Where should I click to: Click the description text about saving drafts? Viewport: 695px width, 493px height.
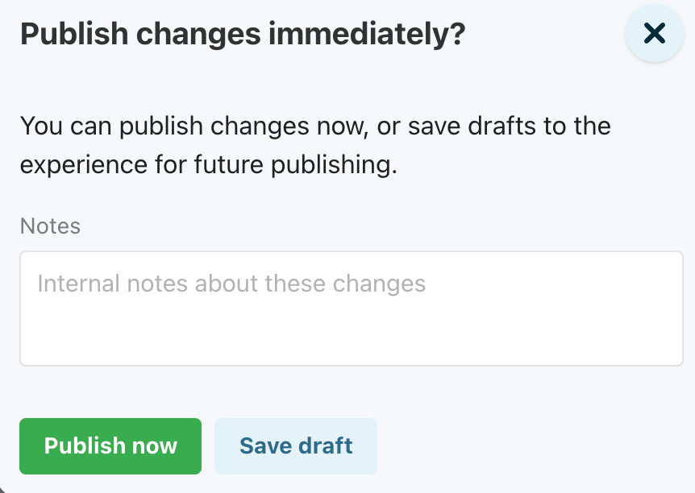pyautogui.click(x=315, y=145)
